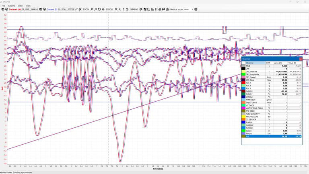Open the Vertical zoom Auto dropdown
This screenshot has width=309, height=174.
tap(189, 9)
